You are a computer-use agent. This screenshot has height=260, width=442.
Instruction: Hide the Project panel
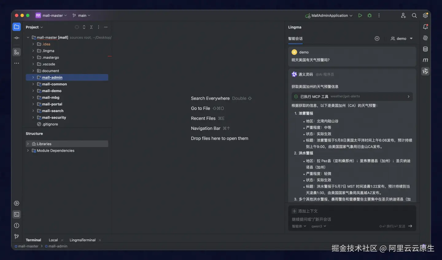(x=106, y=27)
